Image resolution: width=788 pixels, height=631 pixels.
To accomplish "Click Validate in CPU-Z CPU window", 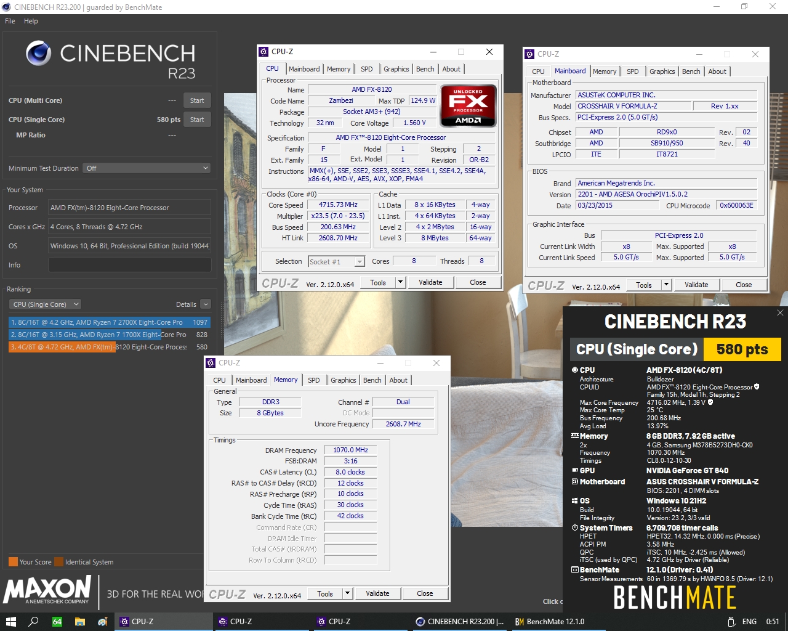I will [430, 282].
